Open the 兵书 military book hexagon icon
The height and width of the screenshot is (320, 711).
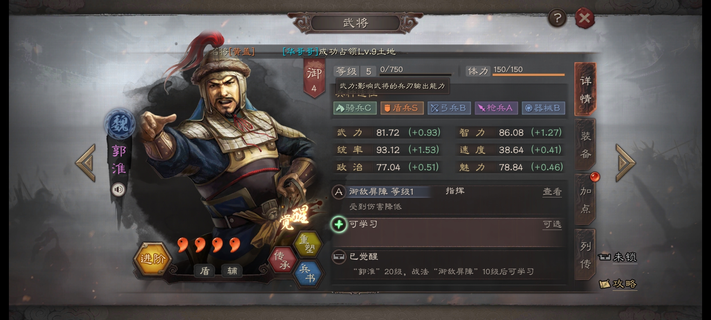(x=308, y=273)
